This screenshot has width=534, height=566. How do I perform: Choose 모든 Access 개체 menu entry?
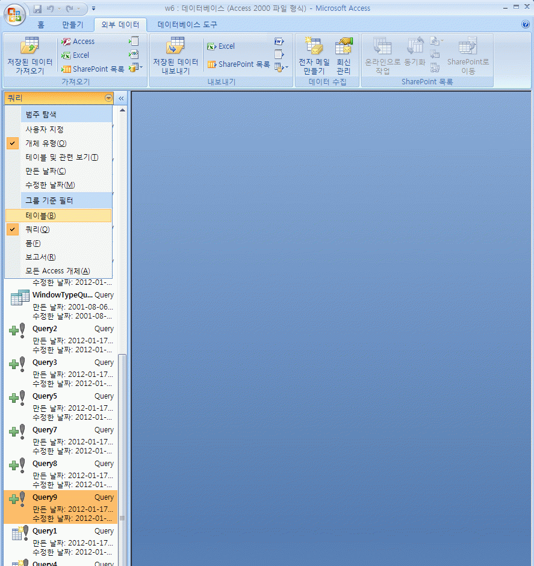(x=57, y=271)
